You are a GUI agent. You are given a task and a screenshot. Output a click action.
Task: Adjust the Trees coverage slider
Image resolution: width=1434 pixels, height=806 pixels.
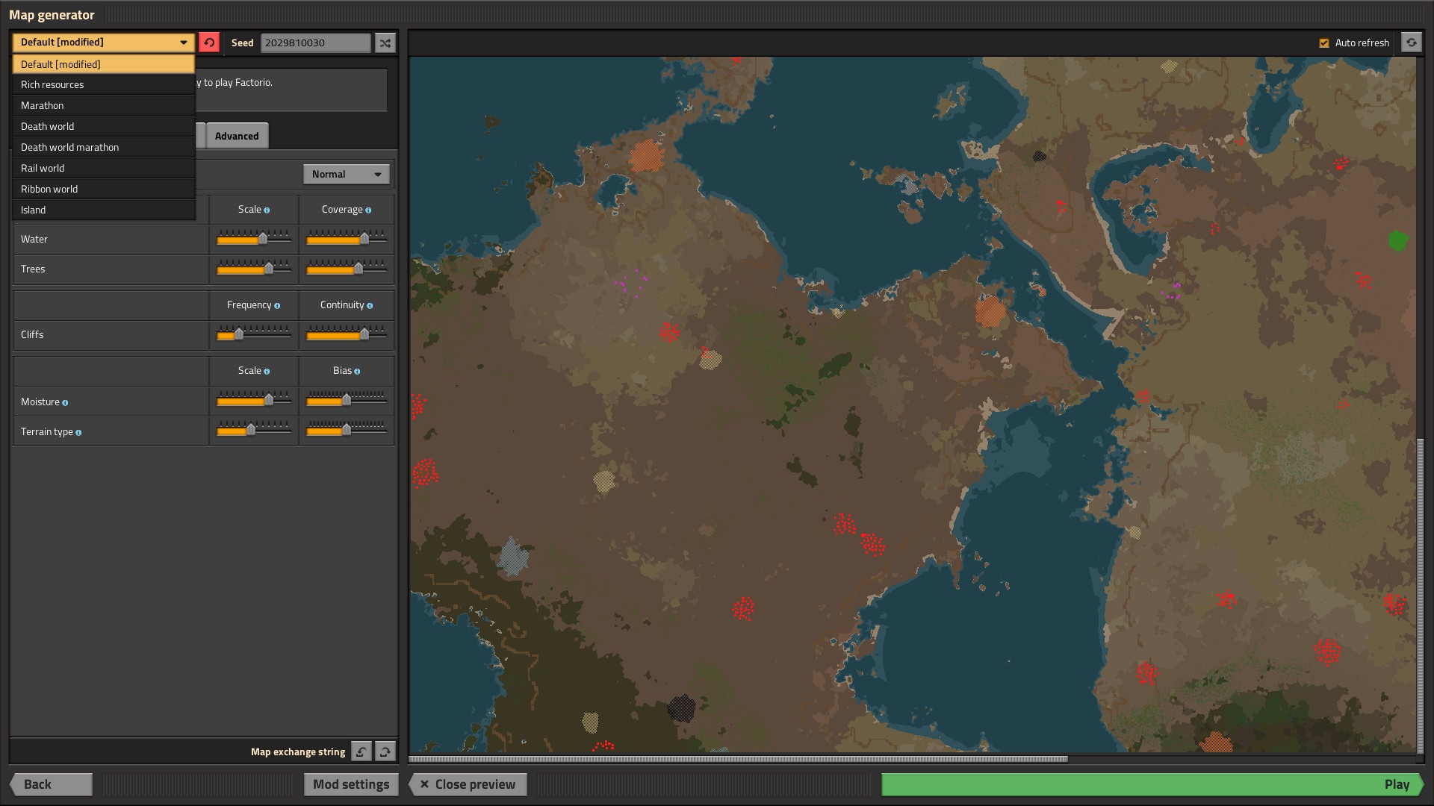347,269
